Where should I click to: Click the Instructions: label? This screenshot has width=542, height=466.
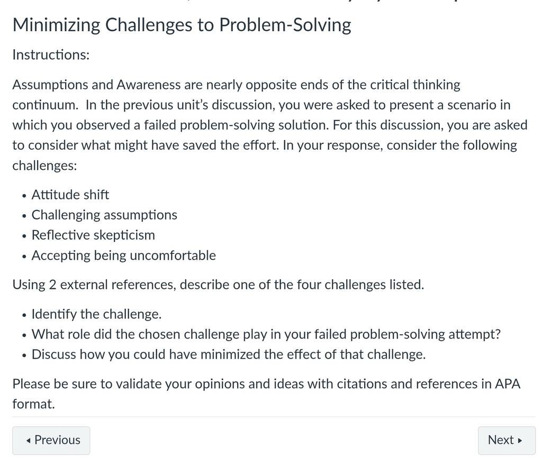(x=51, y=54)
